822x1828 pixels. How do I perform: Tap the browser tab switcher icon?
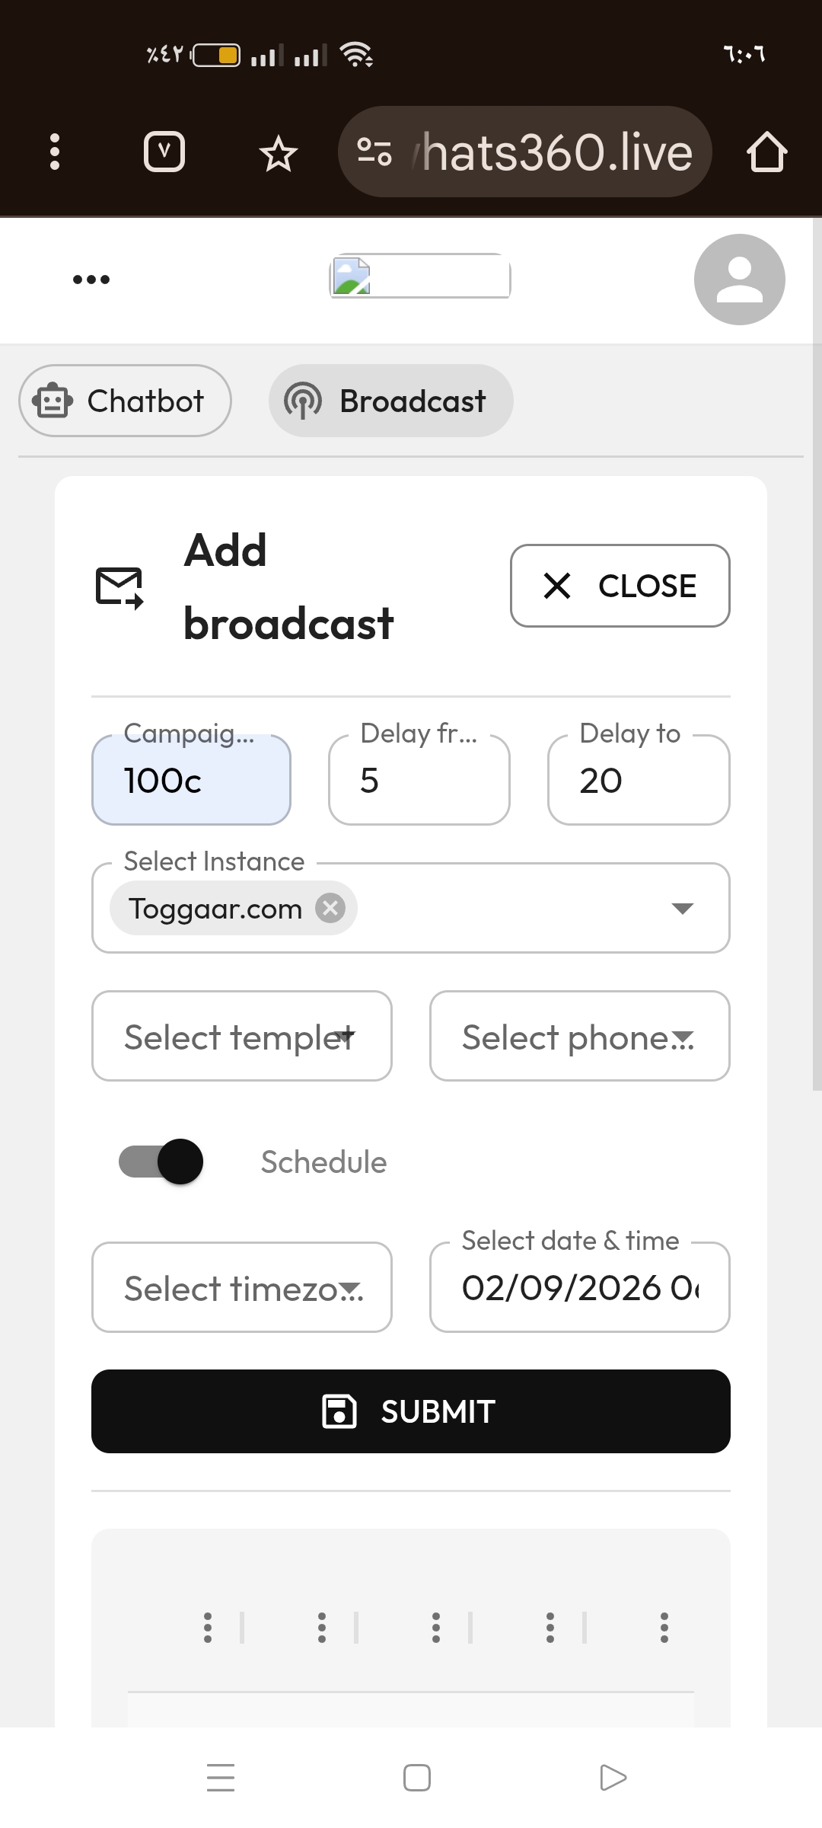[x=164, y=152]
